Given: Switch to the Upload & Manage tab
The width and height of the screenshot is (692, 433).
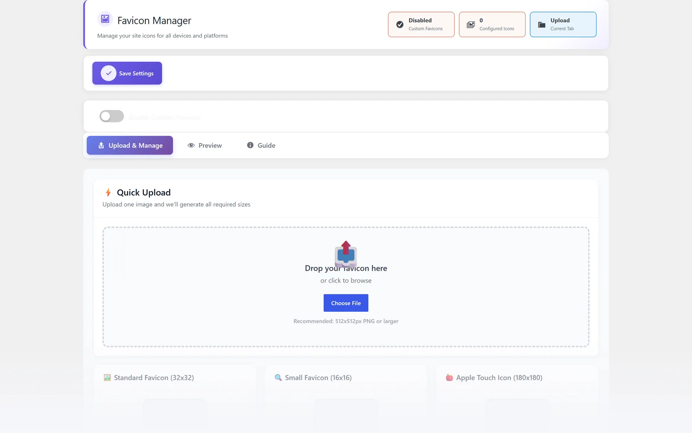Looking at the screenshot, I should coord(130,145).
